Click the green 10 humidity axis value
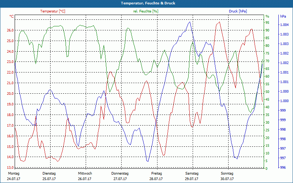293x183 pixels. pyautogui.click(x=267, y=153)
